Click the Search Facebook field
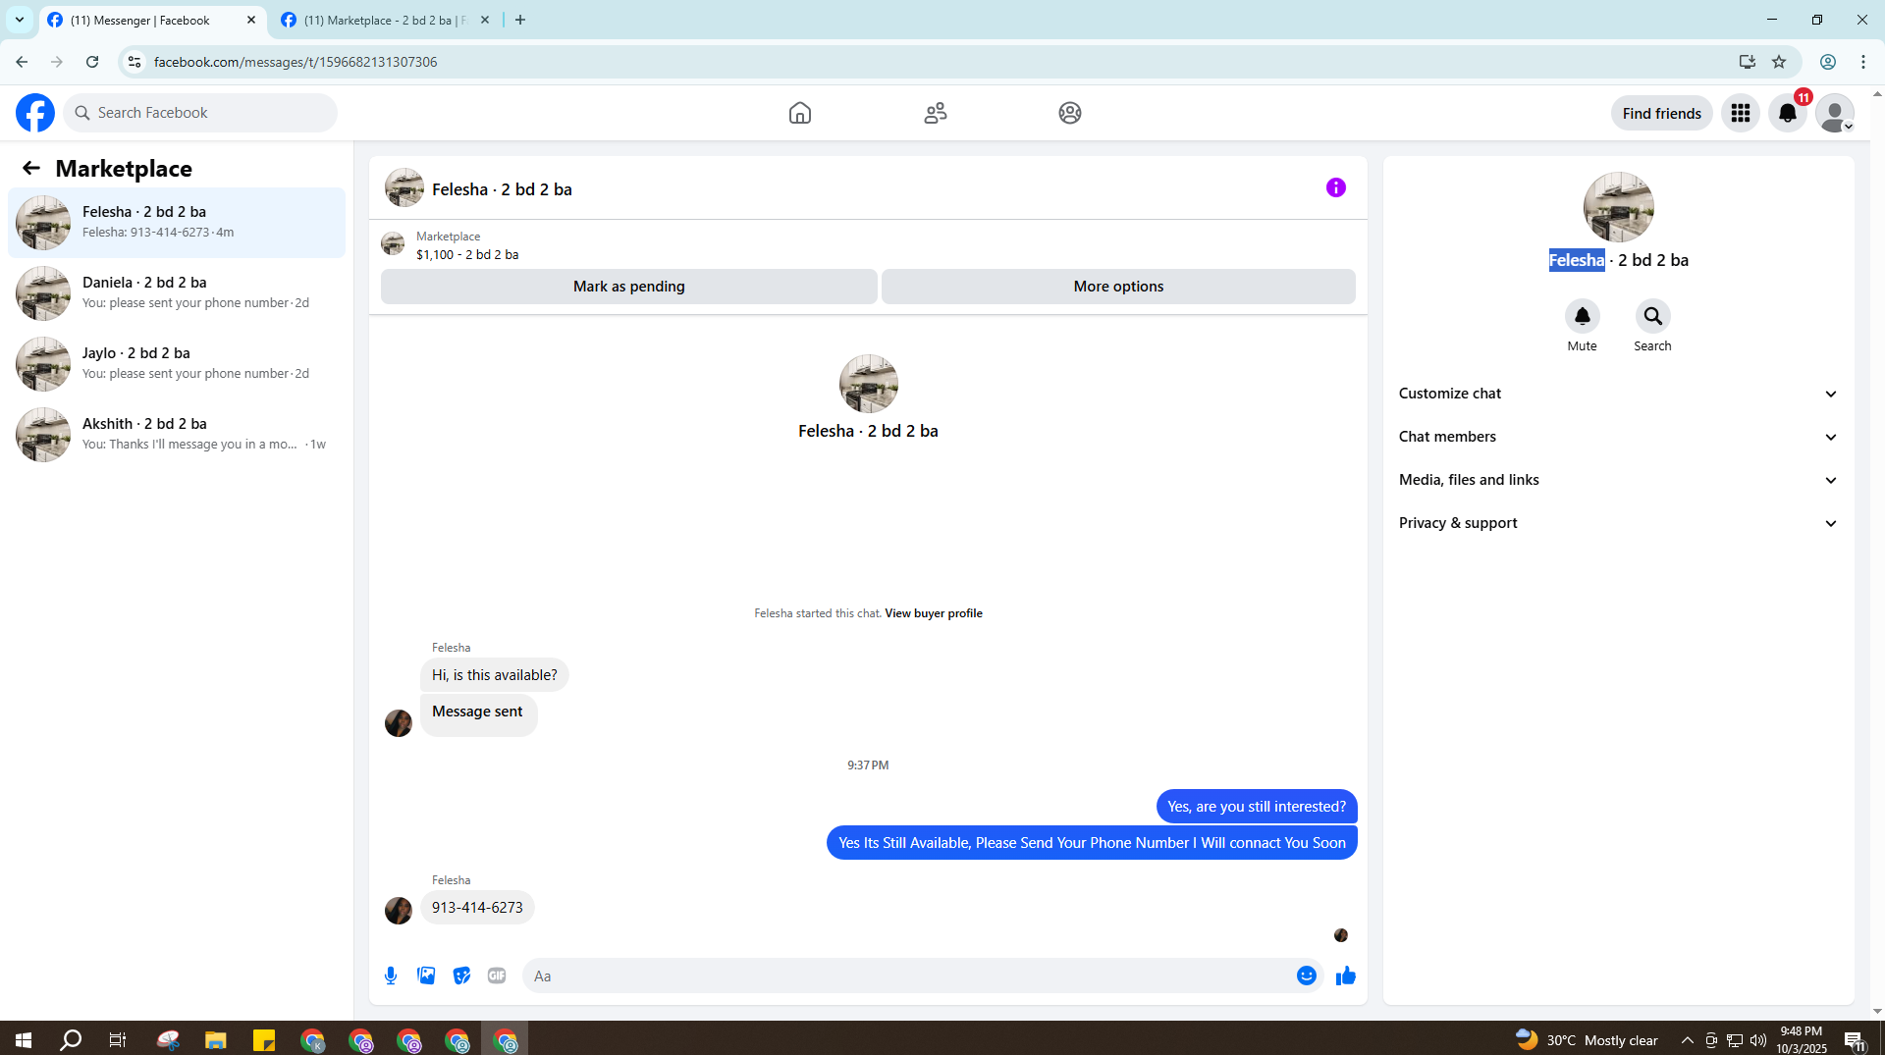Viewport: 1885px width, 1055px height. pos(200,113)
